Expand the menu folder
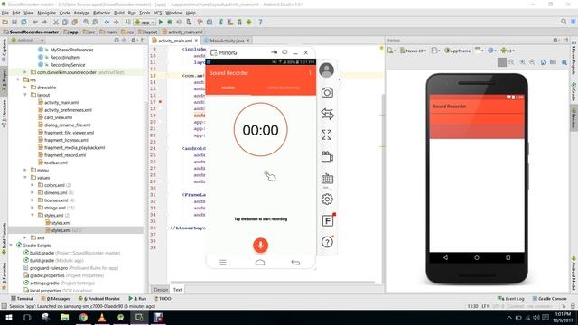 25,170
